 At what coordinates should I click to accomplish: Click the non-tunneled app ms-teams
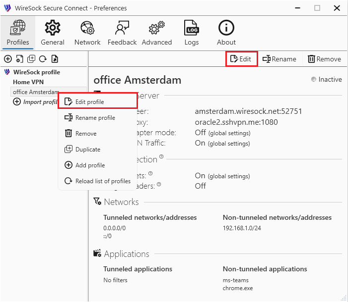click(236, 280)
